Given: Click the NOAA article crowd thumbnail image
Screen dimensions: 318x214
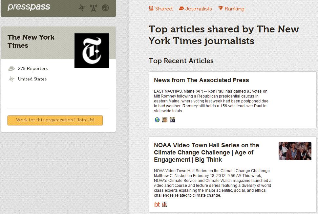Looking at the screenshot, I should [x=295, y=151].
